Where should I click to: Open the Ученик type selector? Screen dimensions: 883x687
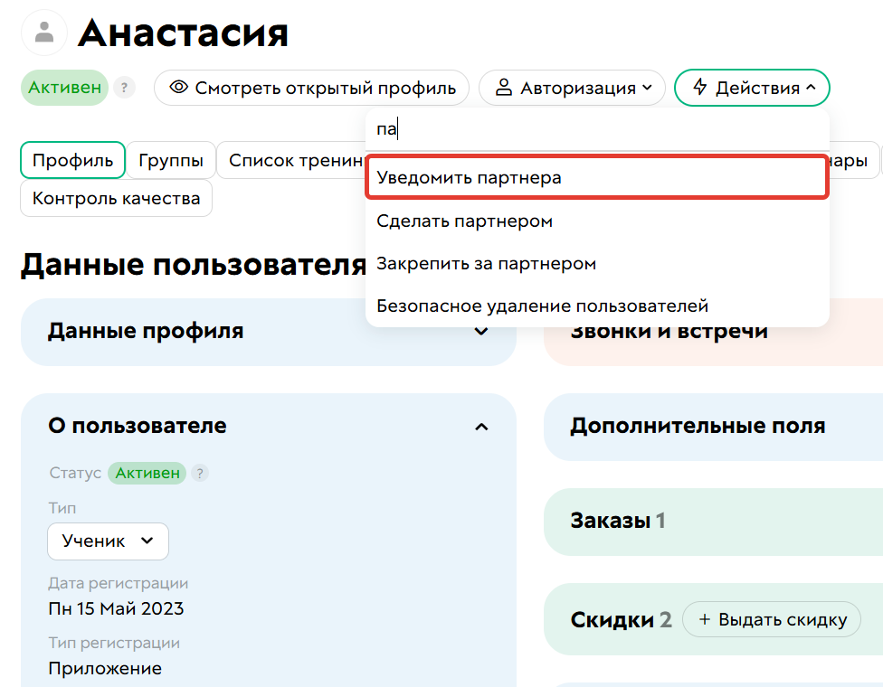pyautogui.click(x=107, y=541)
